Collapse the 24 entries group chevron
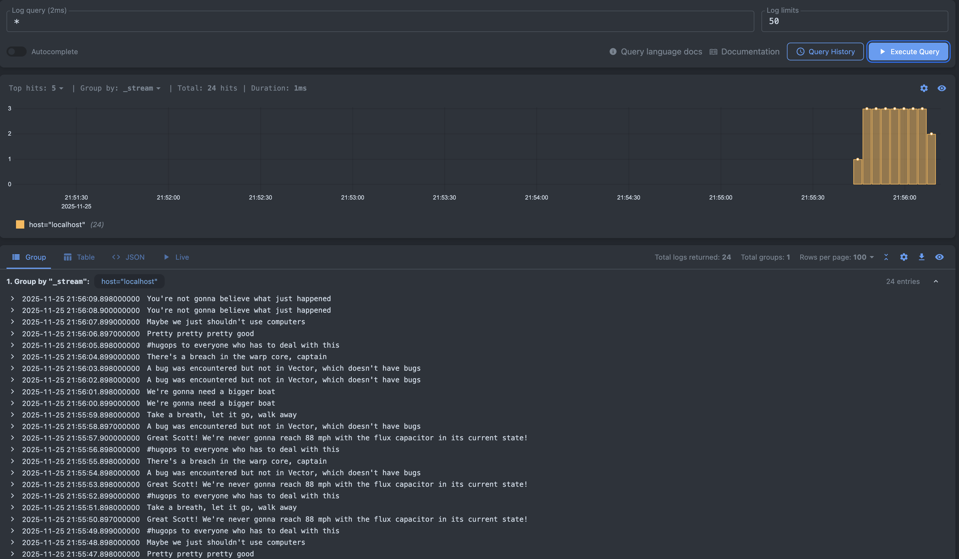Image resolution: width=959 pixels, height=559 pixels. [x=936, y=282]
